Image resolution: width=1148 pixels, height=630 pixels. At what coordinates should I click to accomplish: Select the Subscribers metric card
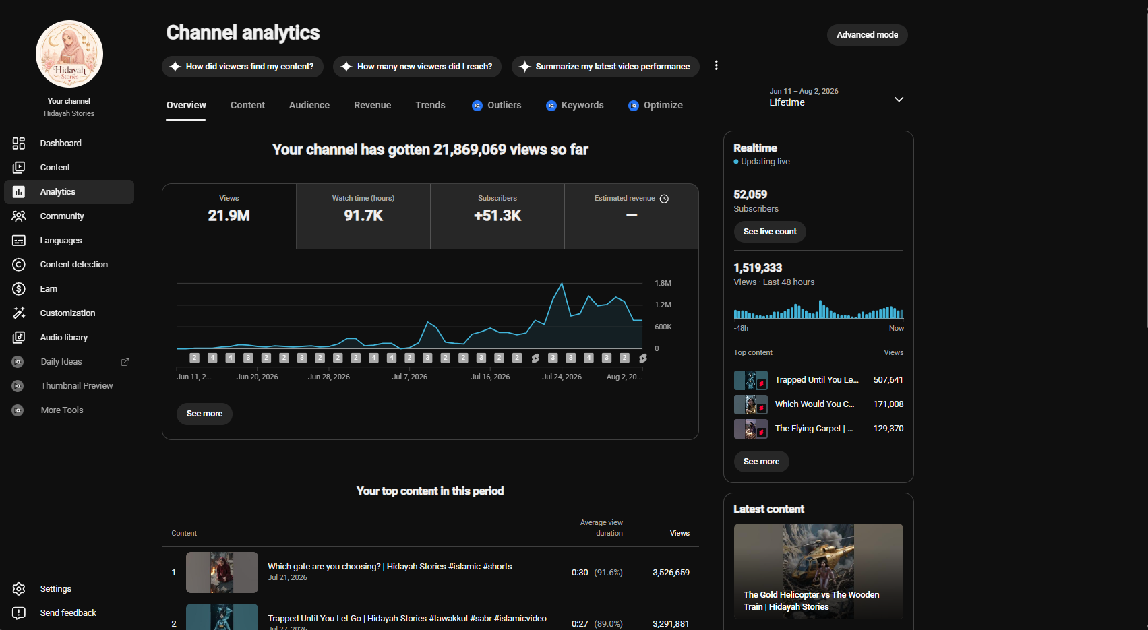[497, 216]
